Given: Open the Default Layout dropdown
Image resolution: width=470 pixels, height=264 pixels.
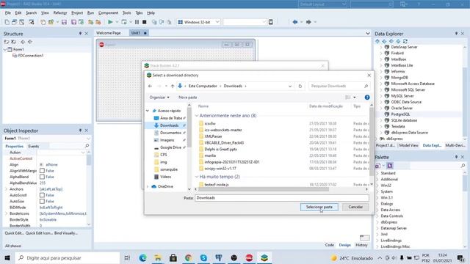Looking at the screenshot, I should pos(344,4).
